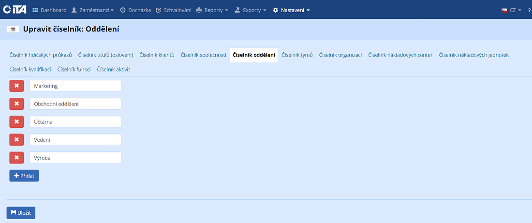Click the help question mark icon
The height and width of the screenshot is (223, 532).
coord(529,10)
